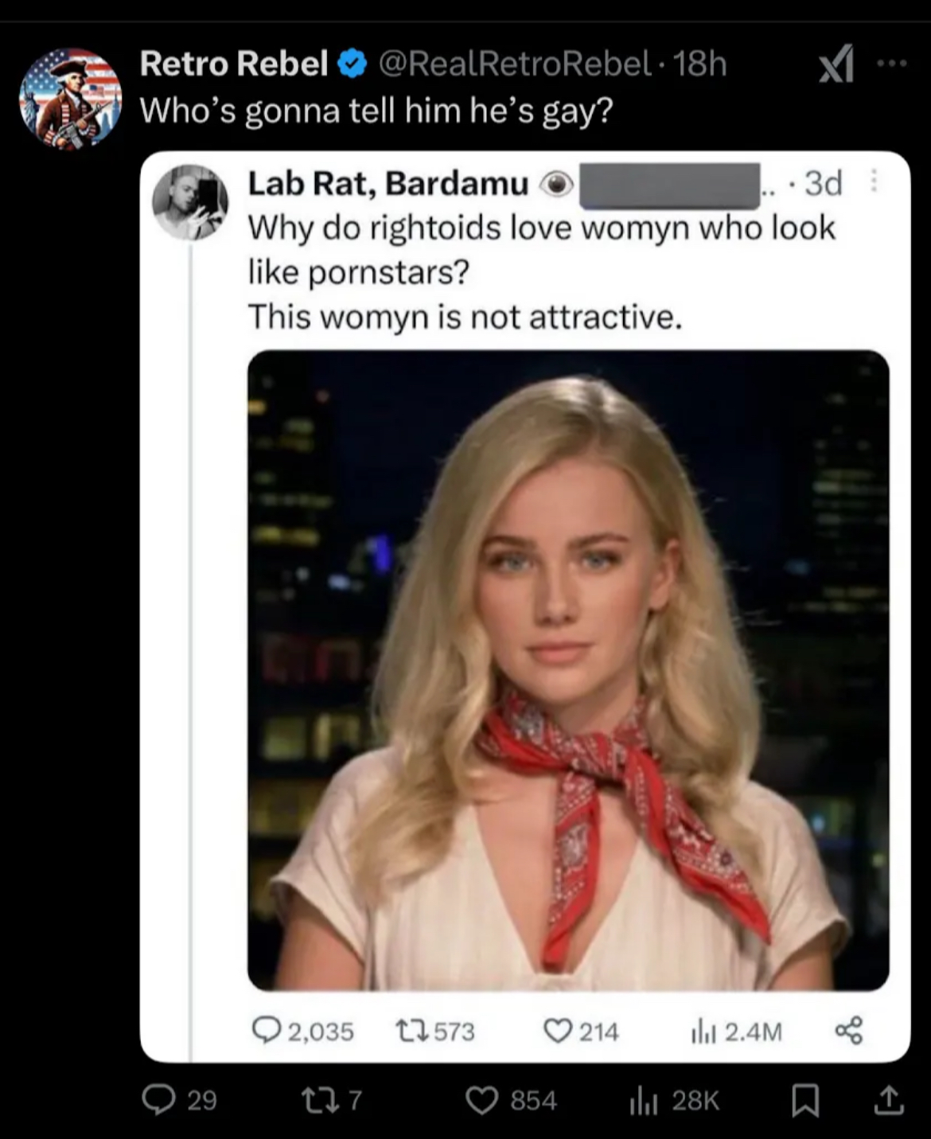Screen dimensions: 931x1139
Task: Share the post via upload icon
Action: click(x=888, y=1100)
